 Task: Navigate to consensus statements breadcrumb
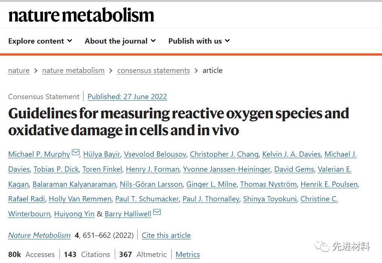pyautogui.click(x=154, y=71)
